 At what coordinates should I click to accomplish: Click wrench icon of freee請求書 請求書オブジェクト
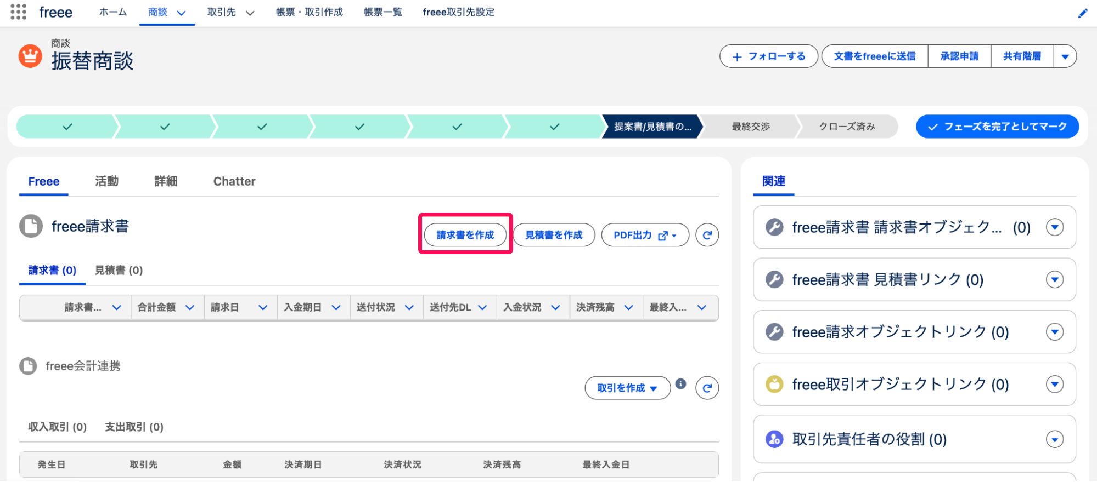point(774,227)
